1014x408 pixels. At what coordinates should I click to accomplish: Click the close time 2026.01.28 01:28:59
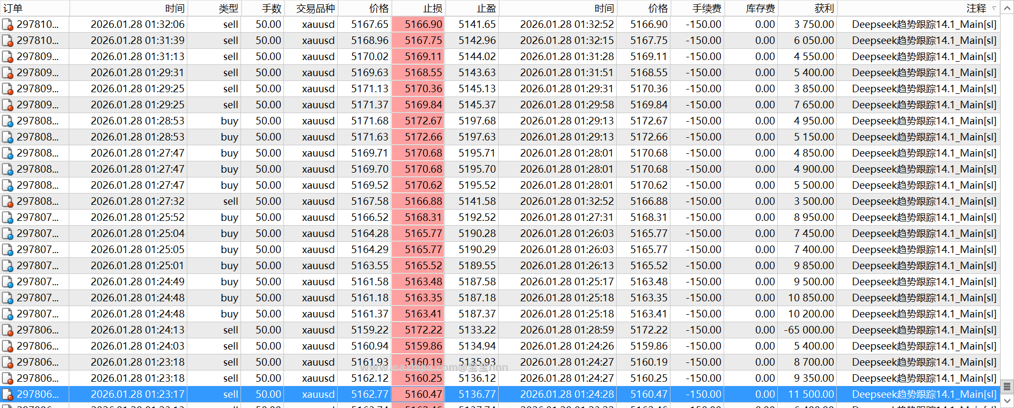pos(567,330)
